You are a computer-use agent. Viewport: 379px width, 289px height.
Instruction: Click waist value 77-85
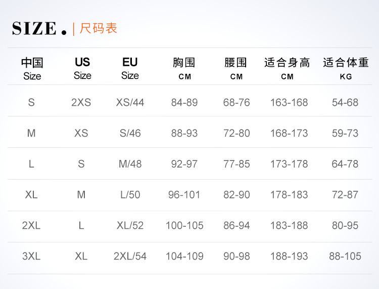pyautogui.click(x=236, y=164)
